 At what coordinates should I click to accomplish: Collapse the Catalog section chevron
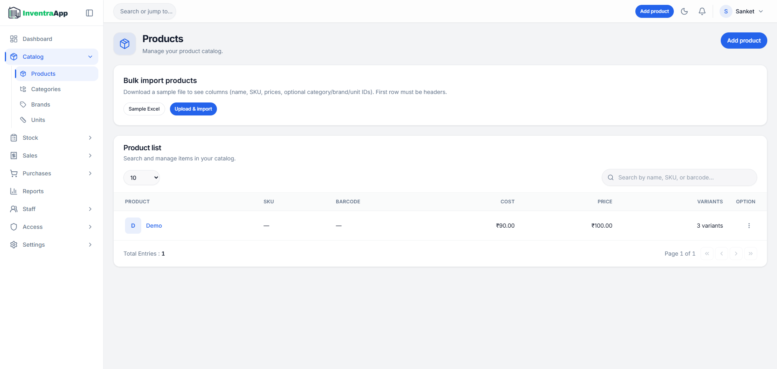click(90, 57)
